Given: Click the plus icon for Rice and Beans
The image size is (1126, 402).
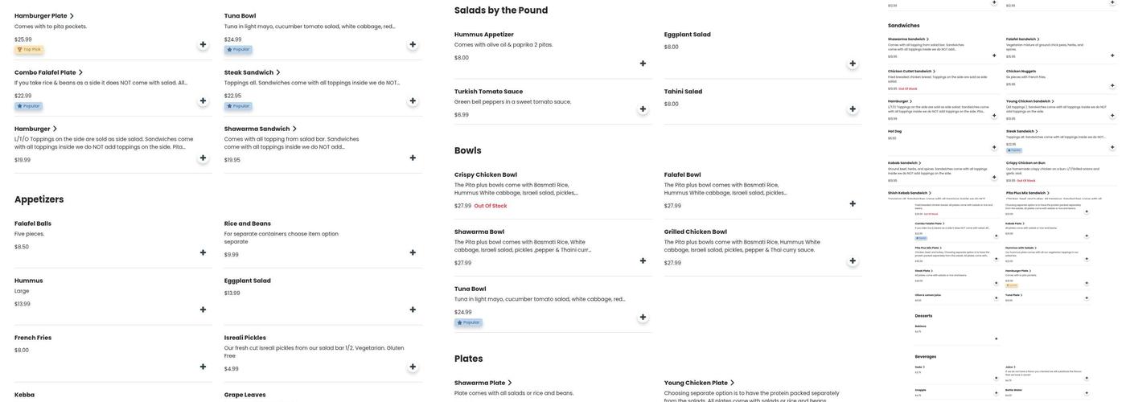Looking at the screenshot, I should (413, 252).
